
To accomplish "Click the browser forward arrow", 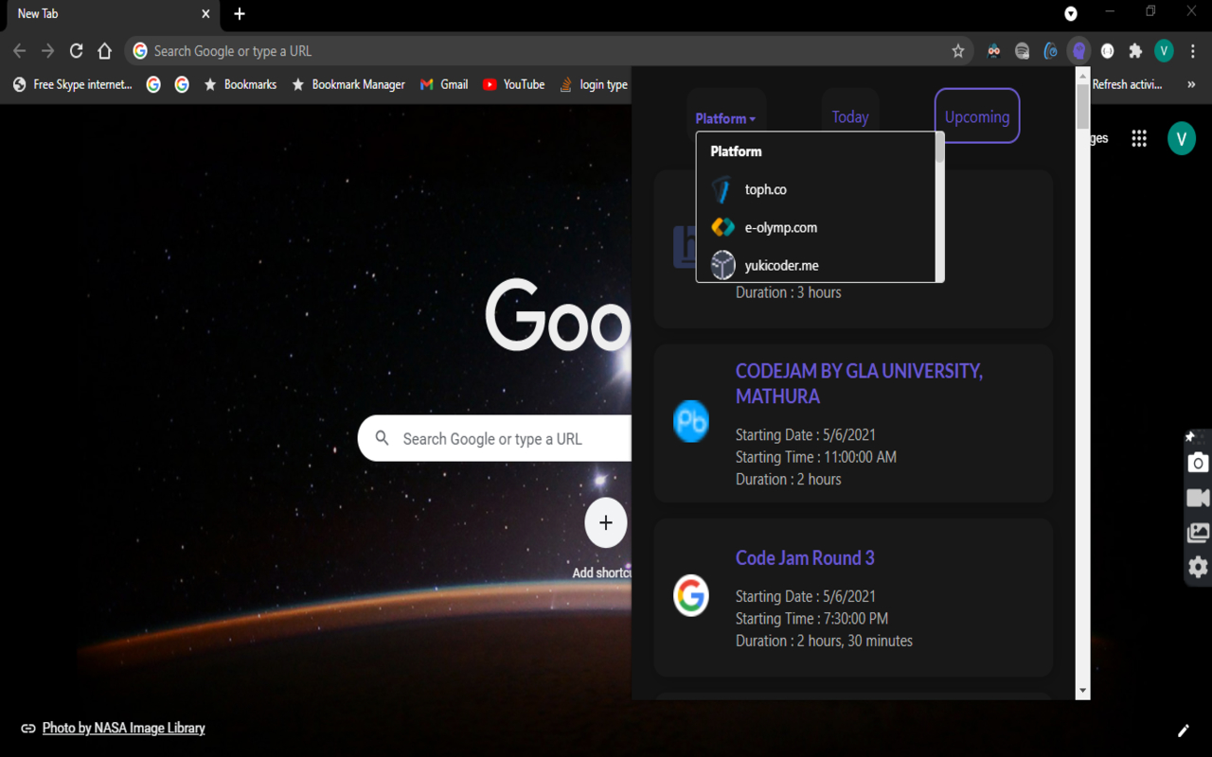I will pyautogui.click(x=48, y=51).
